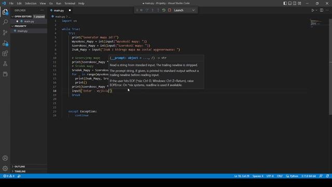Change encoding via UTF-8 entry
The width and height of the screenshot is (332, 187).
coord(270,176)
